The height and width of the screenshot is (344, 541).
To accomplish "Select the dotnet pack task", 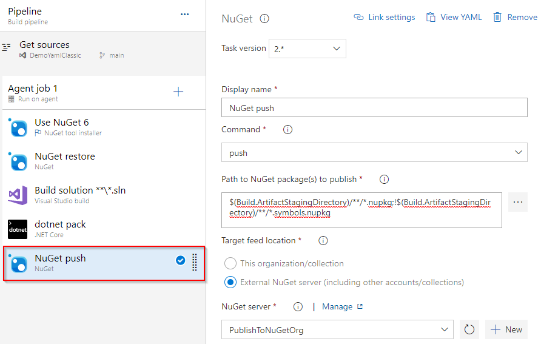I will pyautogui.click(x=104, y=229).
